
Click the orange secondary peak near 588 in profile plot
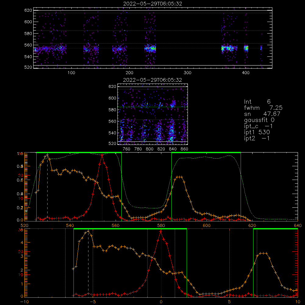179,177
